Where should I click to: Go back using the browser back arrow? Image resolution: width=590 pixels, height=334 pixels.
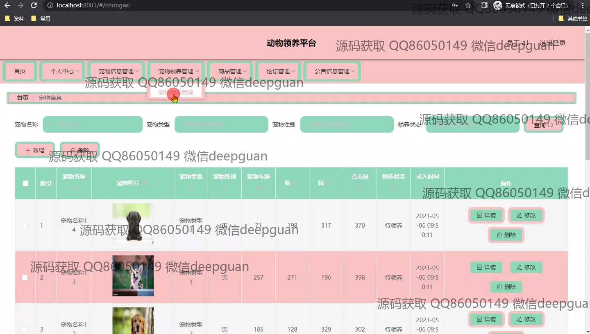(x=7, y=6)
